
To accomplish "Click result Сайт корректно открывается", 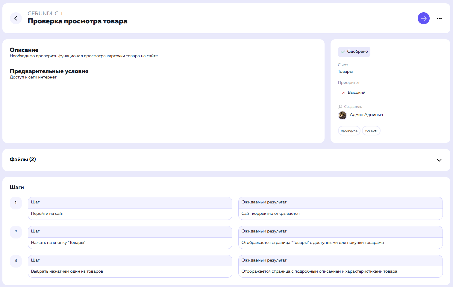I will click(x=270, y=214).
